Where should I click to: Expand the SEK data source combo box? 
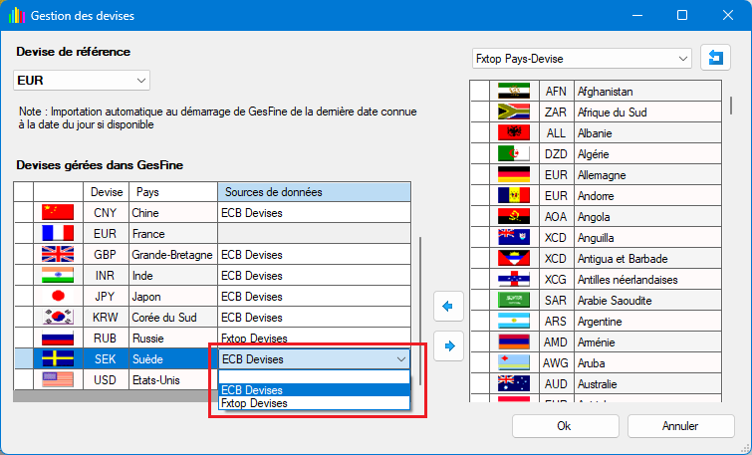coord(400,358)
